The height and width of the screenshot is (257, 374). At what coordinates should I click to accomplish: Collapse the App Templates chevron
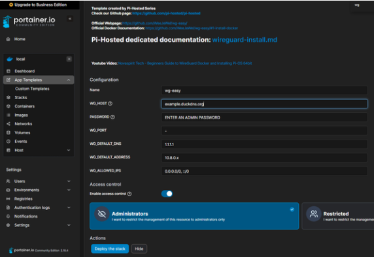69,80
